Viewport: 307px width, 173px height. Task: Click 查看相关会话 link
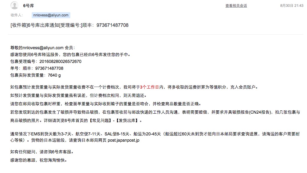(236, 6)
